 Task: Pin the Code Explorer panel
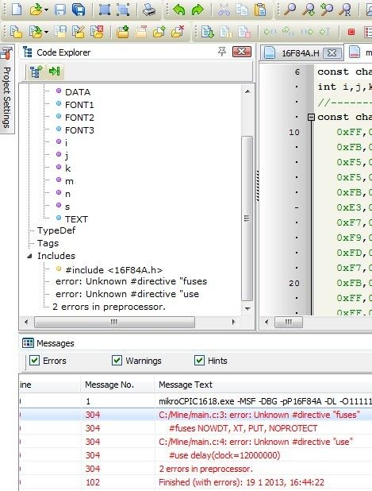point(222,52)
